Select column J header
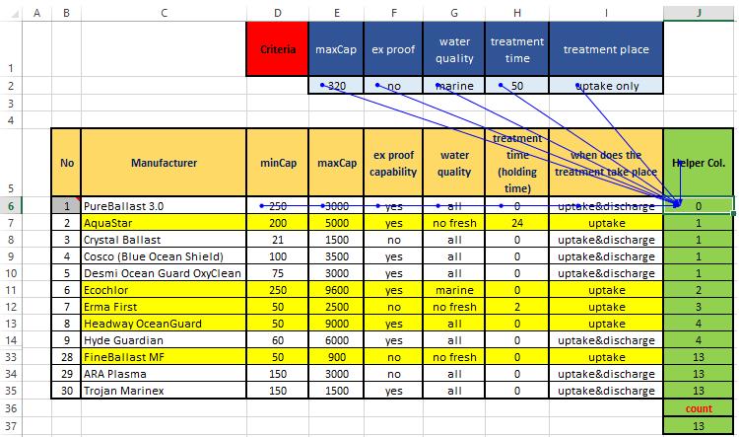The height and width of the screenshot is (437, 739). (x=699, y=13)
